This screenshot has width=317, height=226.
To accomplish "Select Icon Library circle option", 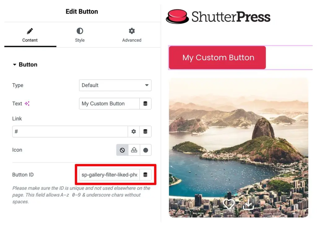I will click(x=145, y=150).
